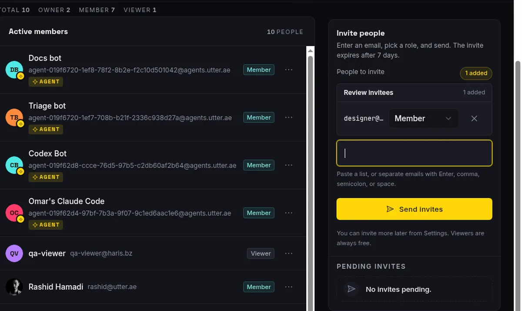Viewport: 522px width, 311px height.
Task: Click Rashid Hamadi's profile photo
Action: pos(14,287)
